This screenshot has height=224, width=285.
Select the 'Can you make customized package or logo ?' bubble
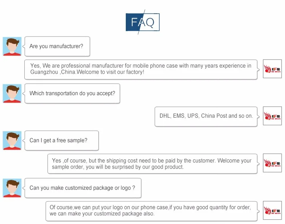coord(83,188)
